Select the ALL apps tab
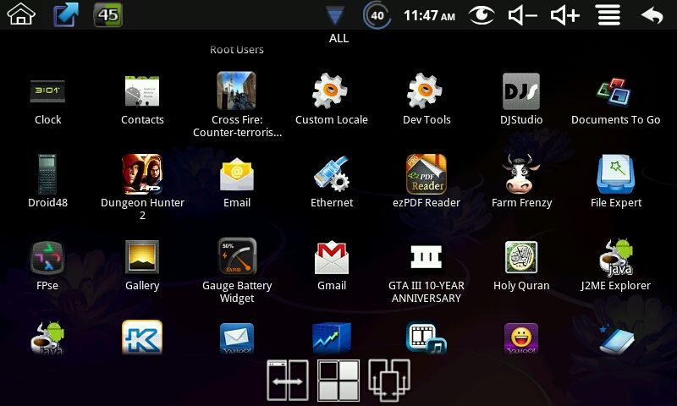 click(338, 38)
